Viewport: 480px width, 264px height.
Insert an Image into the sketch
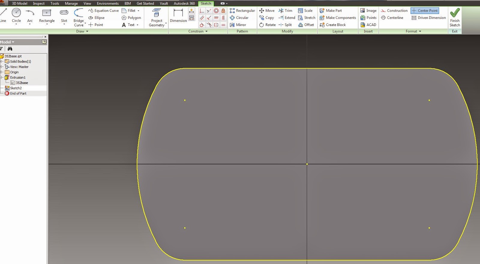pyautogui.click(x=368, y=10)
